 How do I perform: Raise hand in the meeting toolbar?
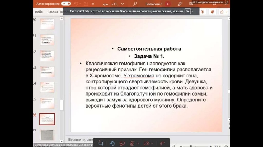tap(112, 143)
